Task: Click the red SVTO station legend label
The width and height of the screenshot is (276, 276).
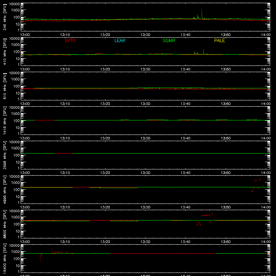Action: click(x=70, y=40)
